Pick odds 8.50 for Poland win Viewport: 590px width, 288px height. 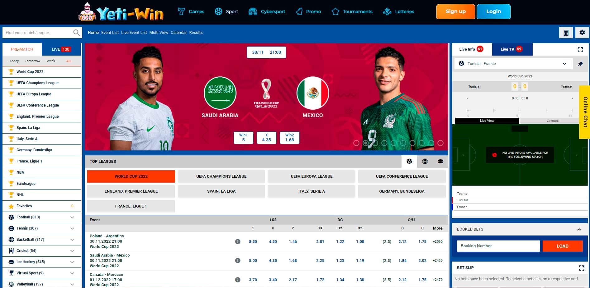click(x=253, y=241)
